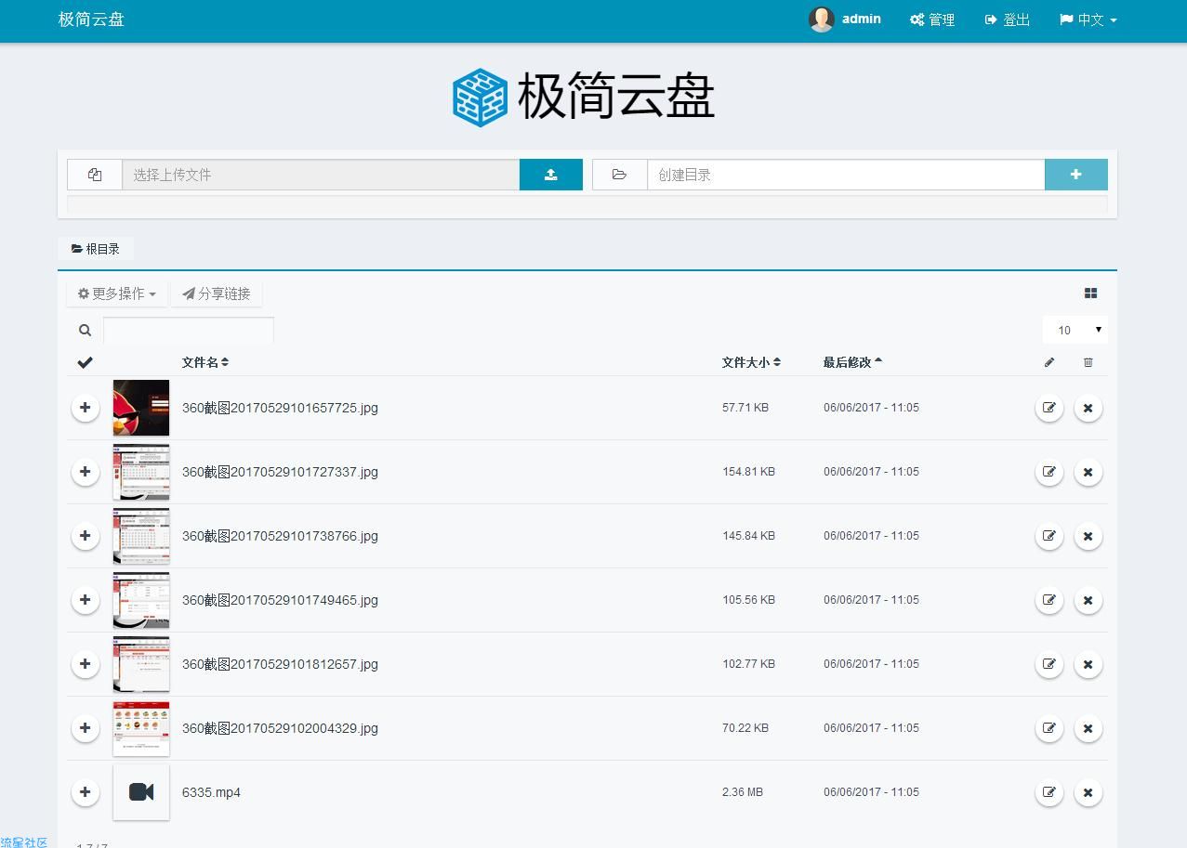Click 极简云盘 brand in navbar
This screenshot has width=1187, height=848.
[x=91, y=20]
